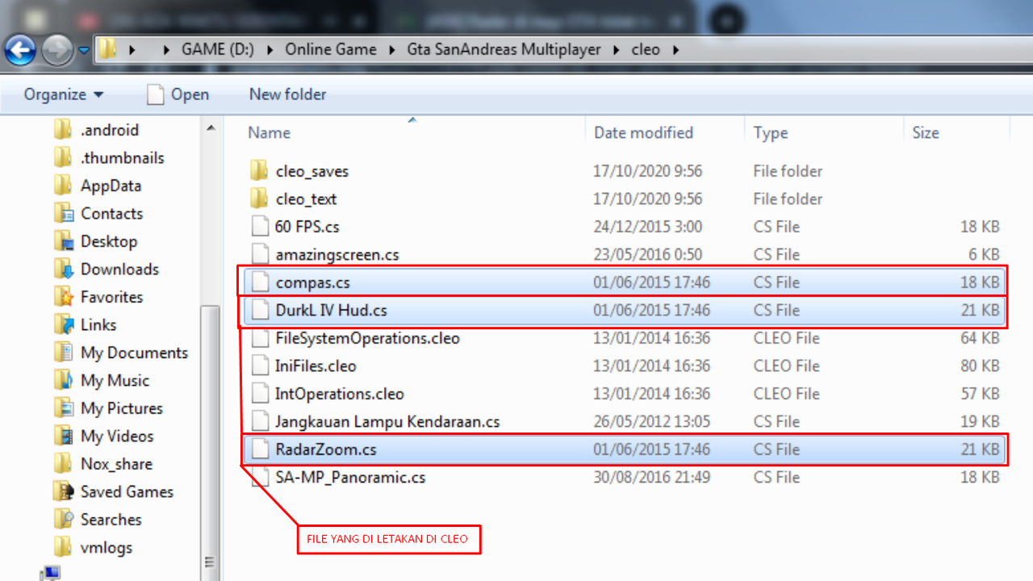Screen dimensions: 1033x581
Task: Select the amazingscreen.cs file
Action: (x=337, y=255)
